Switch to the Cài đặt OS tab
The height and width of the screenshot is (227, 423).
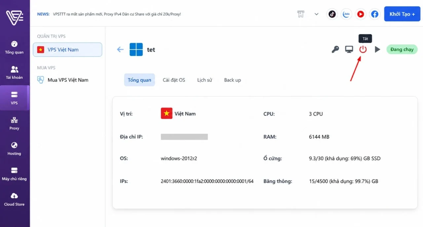pyautogui.click(x=174, y=80)
